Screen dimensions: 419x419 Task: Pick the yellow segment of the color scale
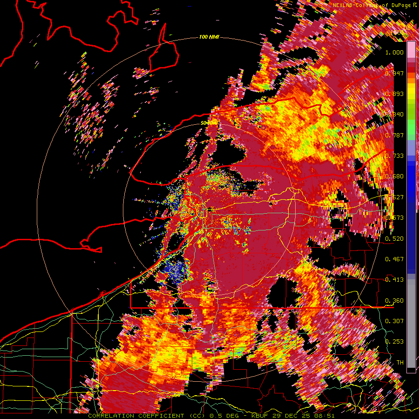pyautogui.click(x=411, y=91)
